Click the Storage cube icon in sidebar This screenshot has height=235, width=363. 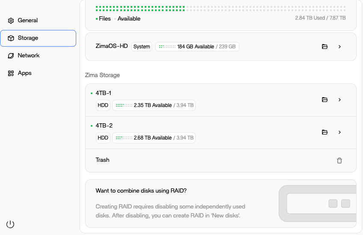point(11,38)
